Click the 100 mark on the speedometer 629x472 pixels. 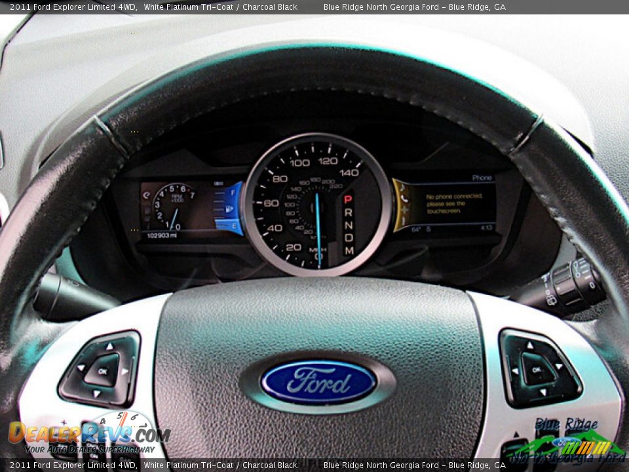(299, 163)
